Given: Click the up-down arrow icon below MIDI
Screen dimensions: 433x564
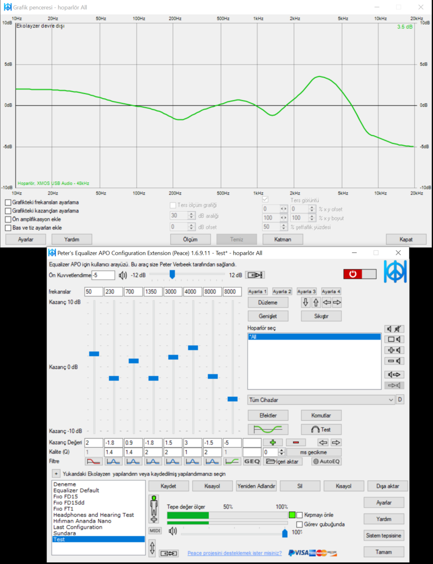Looking at the screenshot, I should coord(152,548).
